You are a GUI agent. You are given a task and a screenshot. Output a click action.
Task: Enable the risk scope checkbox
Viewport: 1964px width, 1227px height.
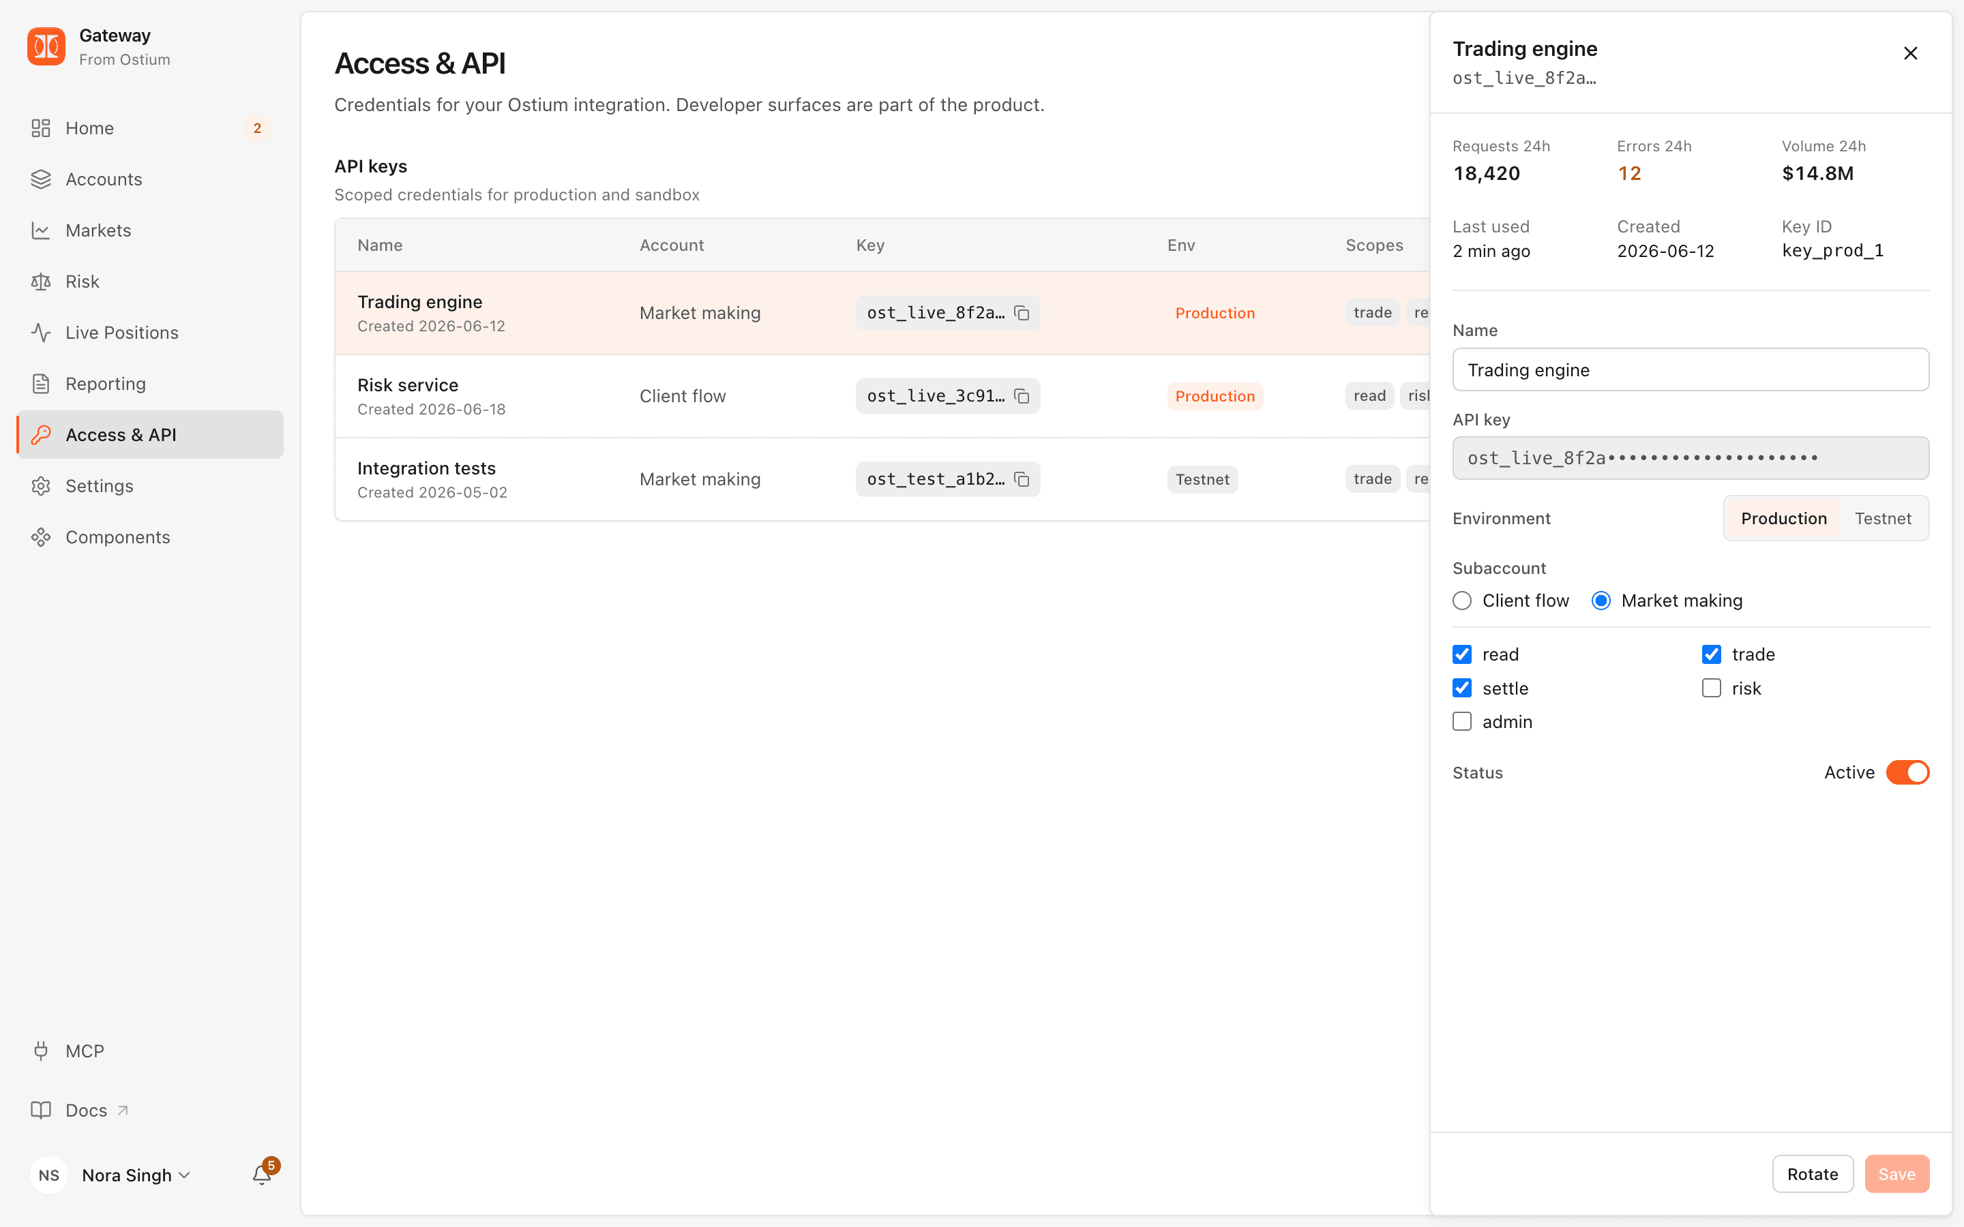point(1711,688)
